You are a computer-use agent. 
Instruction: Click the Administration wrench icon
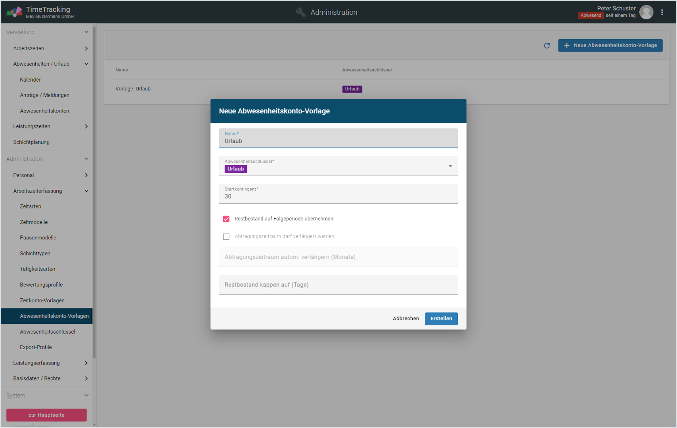[x=300, y=12]
